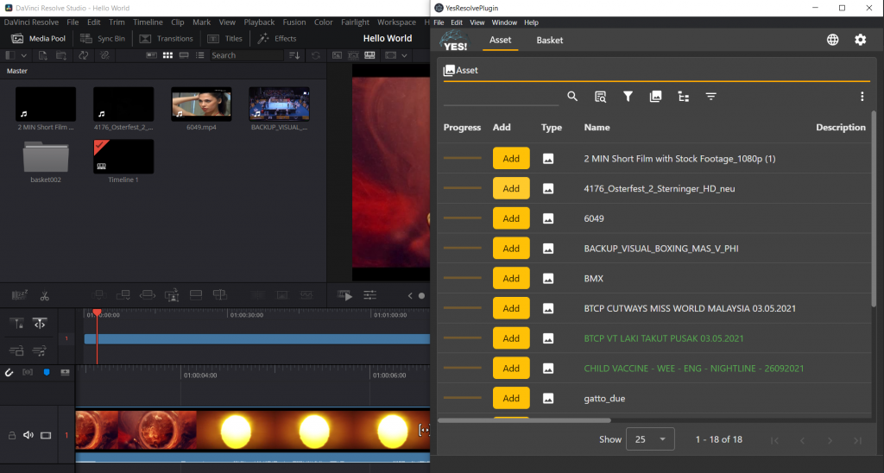Expand viewer aspect options dropdown arrow
Image resolution: width=884 pixels, height=473 pixels.
(x=404, y=55)
